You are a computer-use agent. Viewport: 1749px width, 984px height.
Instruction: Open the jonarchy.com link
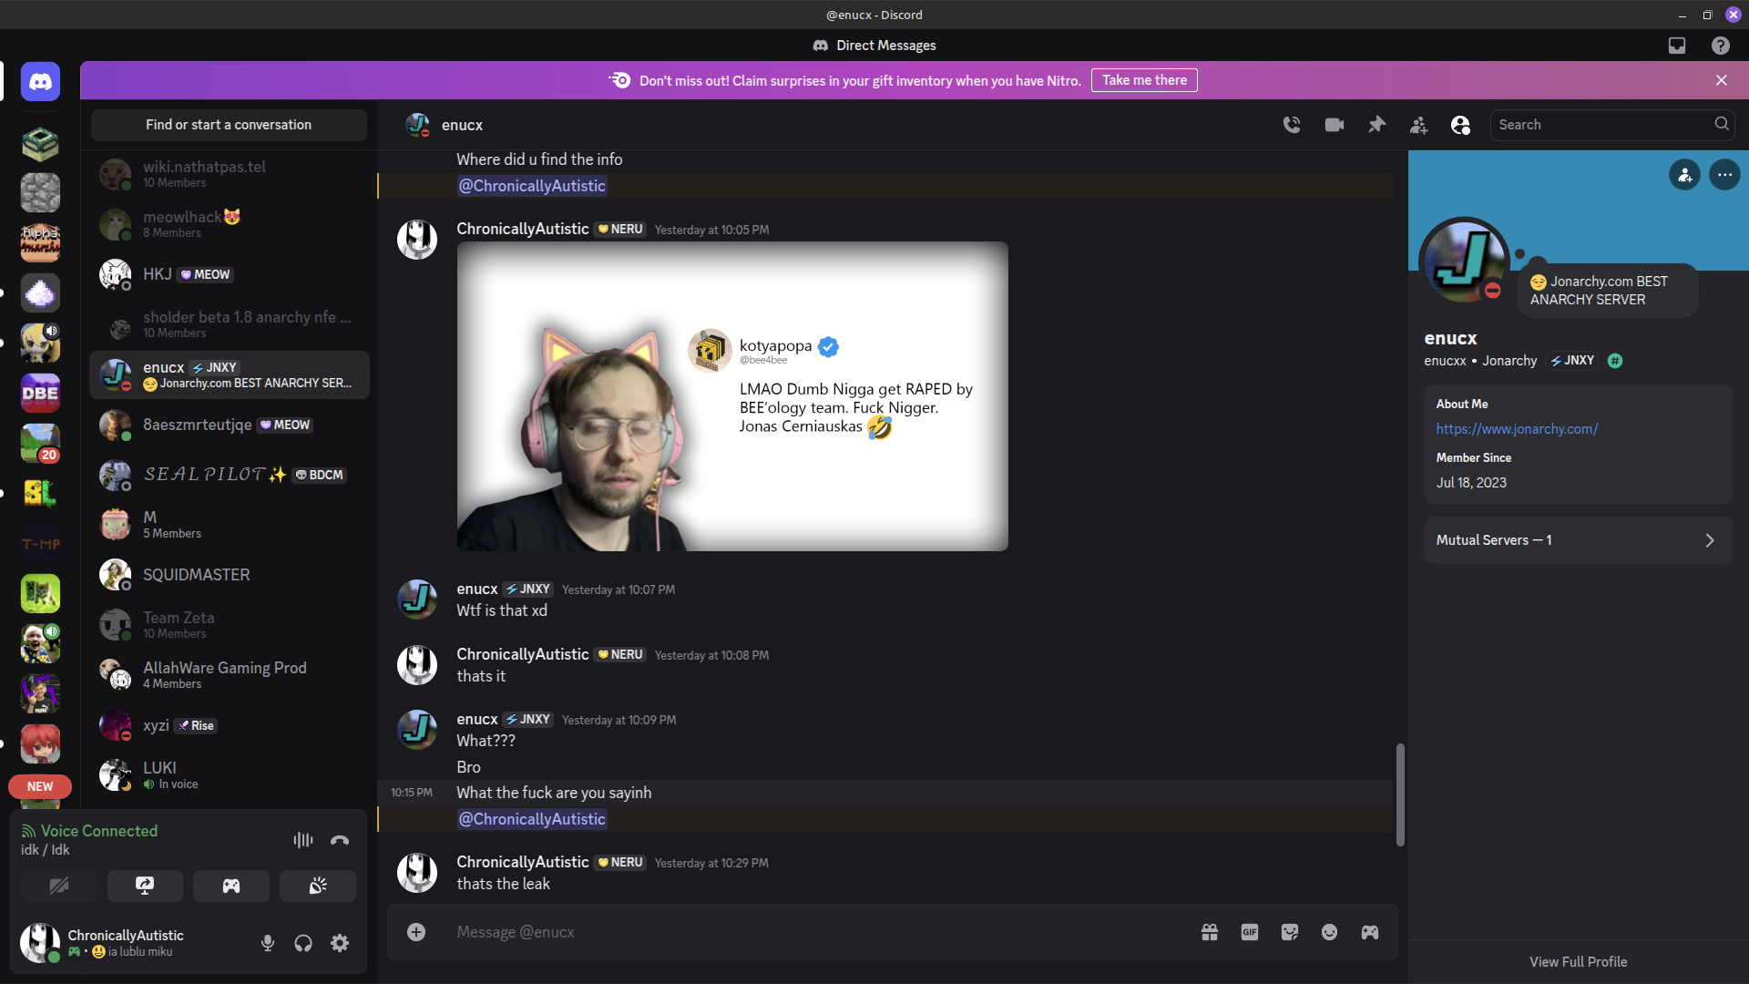click(1517, 429)
